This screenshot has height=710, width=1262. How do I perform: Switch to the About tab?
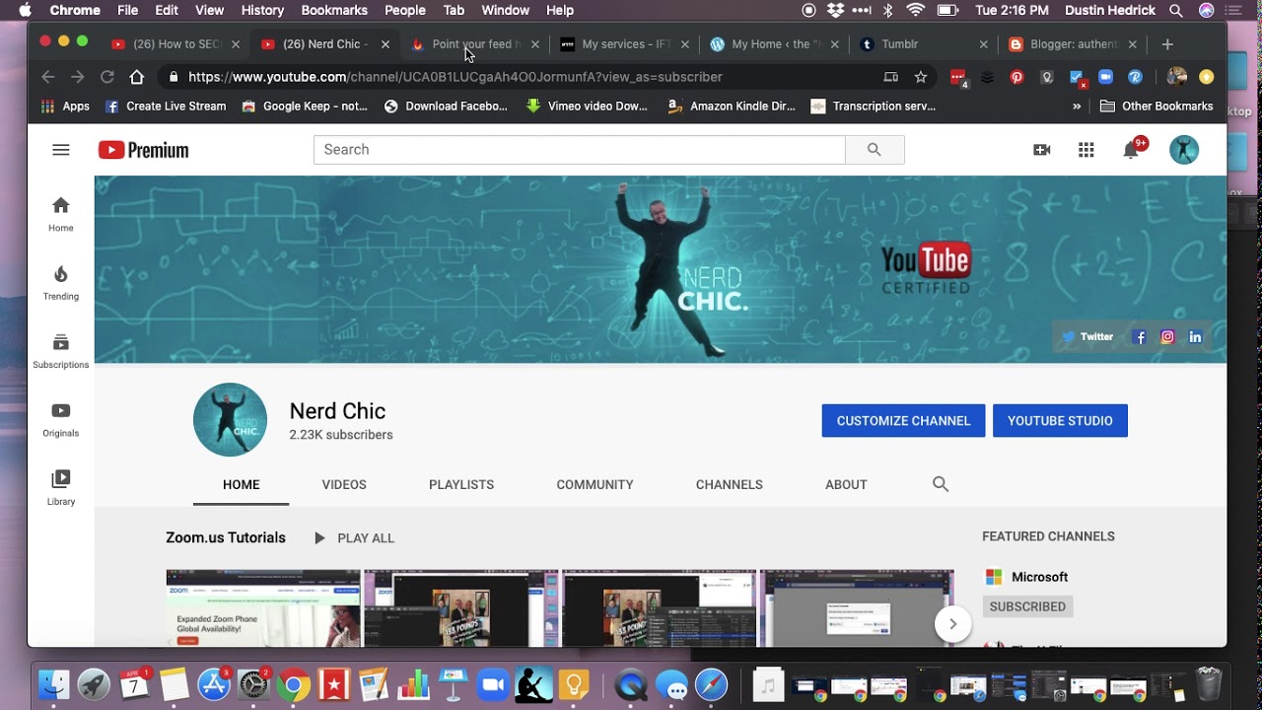846,484
